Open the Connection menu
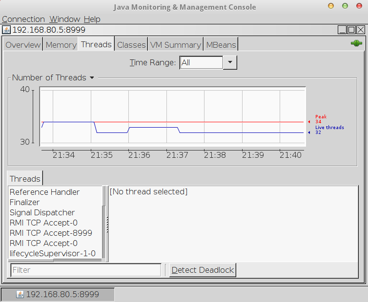This screenshot has height=302, width=368. tap(23, 19)
